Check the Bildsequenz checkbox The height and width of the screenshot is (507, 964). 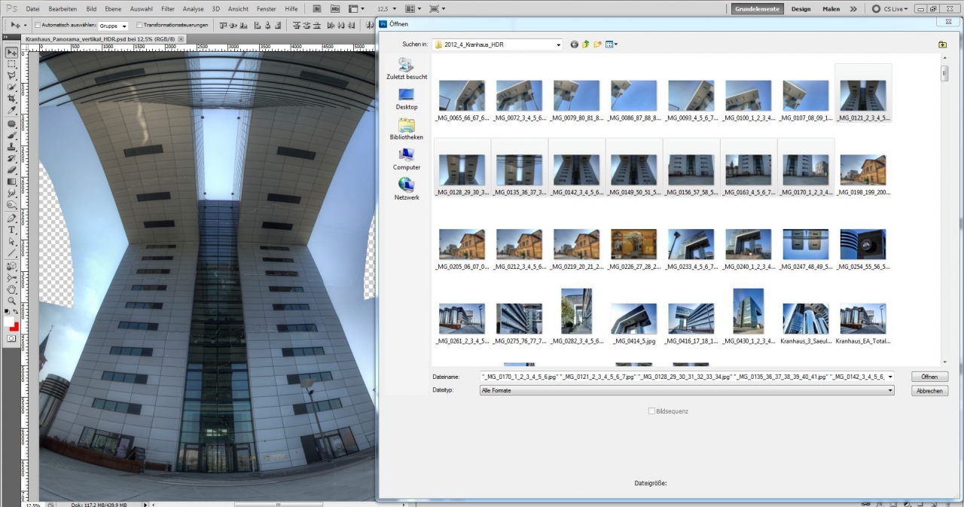(x=651, y=411)
